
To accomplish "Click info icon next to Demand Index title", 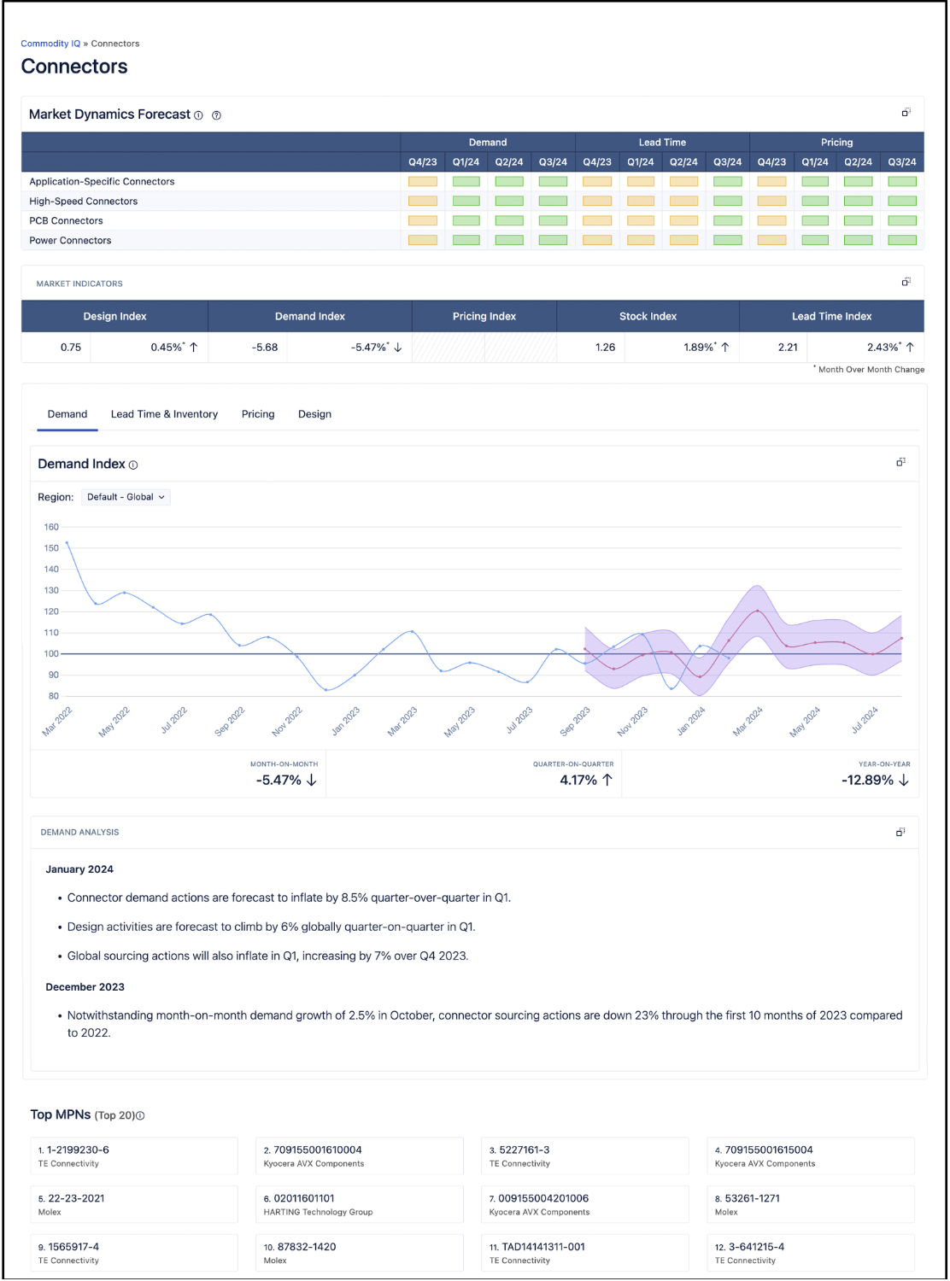I will (x=133, y=465).
